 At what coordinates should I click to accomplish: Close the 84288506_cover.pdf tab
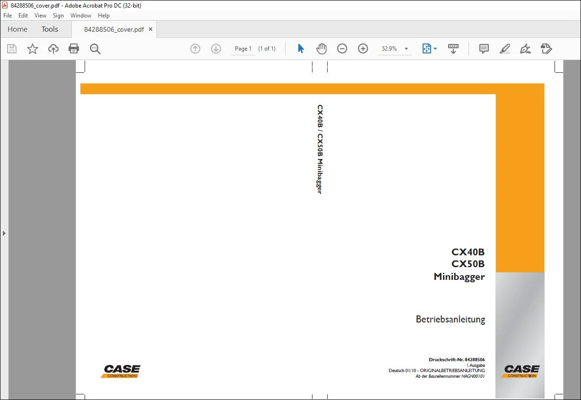tap(151, 29)
